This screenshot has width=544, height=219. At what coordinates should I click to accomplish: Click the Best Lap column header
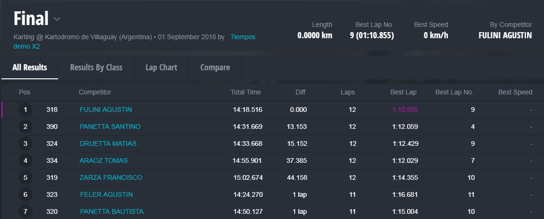403,92
